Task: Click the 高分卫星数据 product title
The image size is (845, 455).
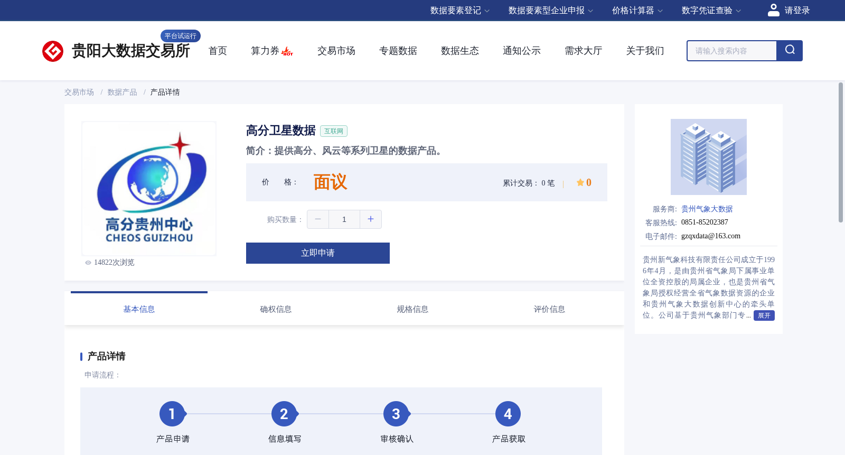Action: tap(280, 131)
